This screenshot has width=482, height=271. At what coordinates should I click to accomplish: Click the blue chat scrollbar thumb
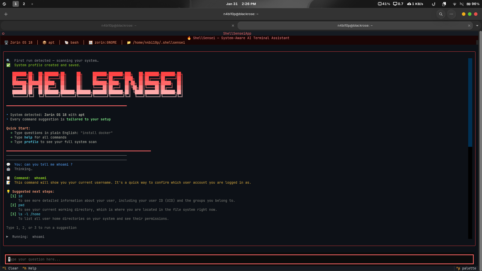[x=470, y=102]
